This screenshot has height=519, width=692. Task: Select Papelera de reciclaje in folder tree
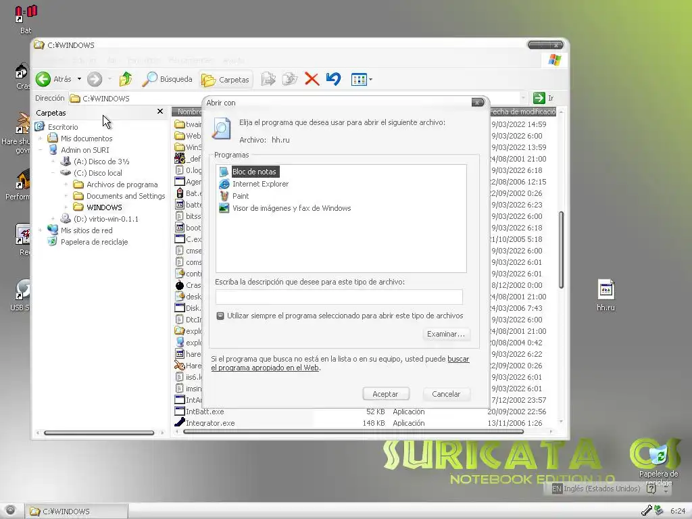(94, 242)
